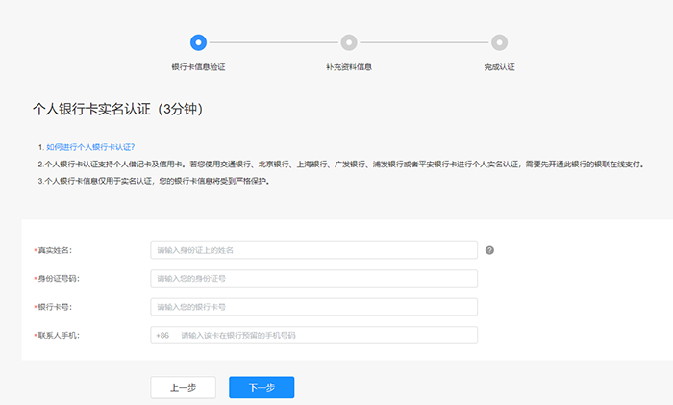Click the 联系人手机 field label
This screenshot has height=405, width=673.
click(x=58, y=335)
